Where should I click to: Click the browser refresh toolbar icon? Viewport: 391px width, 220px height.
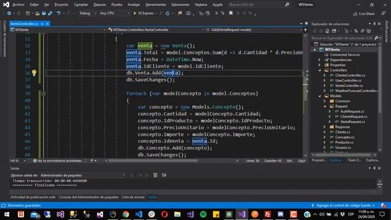[x=167, y=13]
